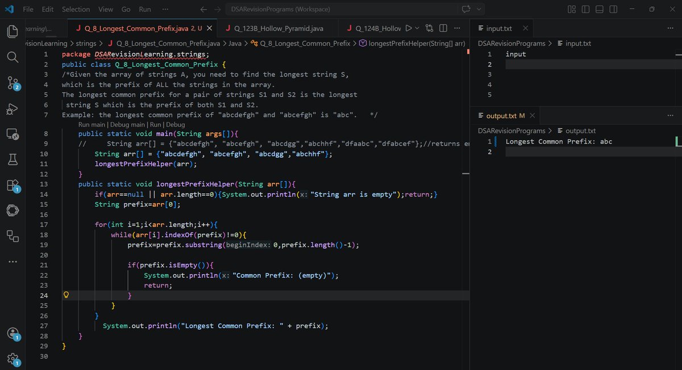The width and height of the screenshot is (682, 370).
Task: Open More Actions for the output.txt group
Action: pos(669,115)
